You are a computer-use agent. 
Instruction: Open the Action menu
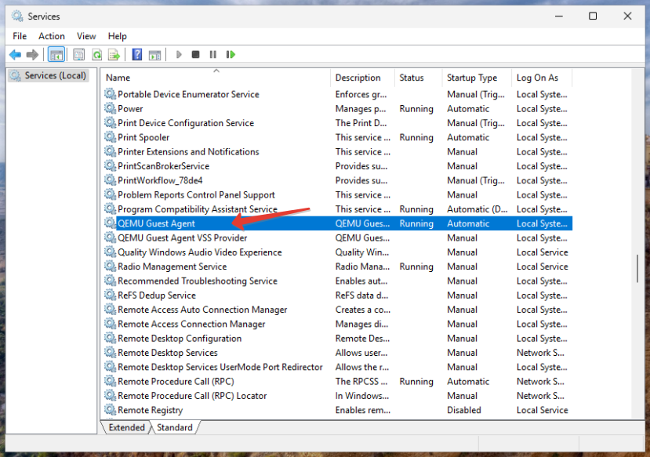pyautogui.click(x=52, y=36)
